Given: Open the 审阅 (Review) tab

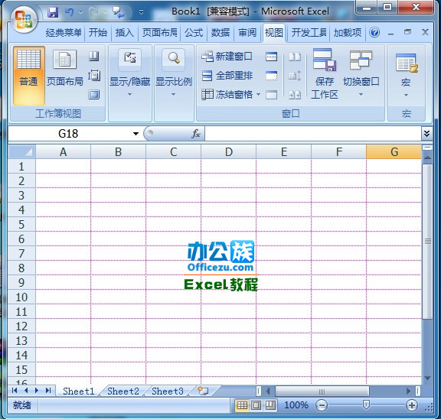Looking at the screenshot, I should (x=247, y=33).
